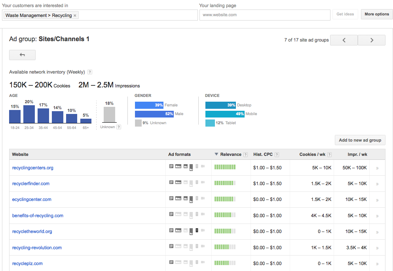Image resolution: width=393 pixels, height=271 pixels.
Task: Click the landing page input field
Action: (264, 15)
